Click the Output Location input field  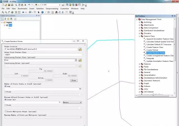point(41,49)
